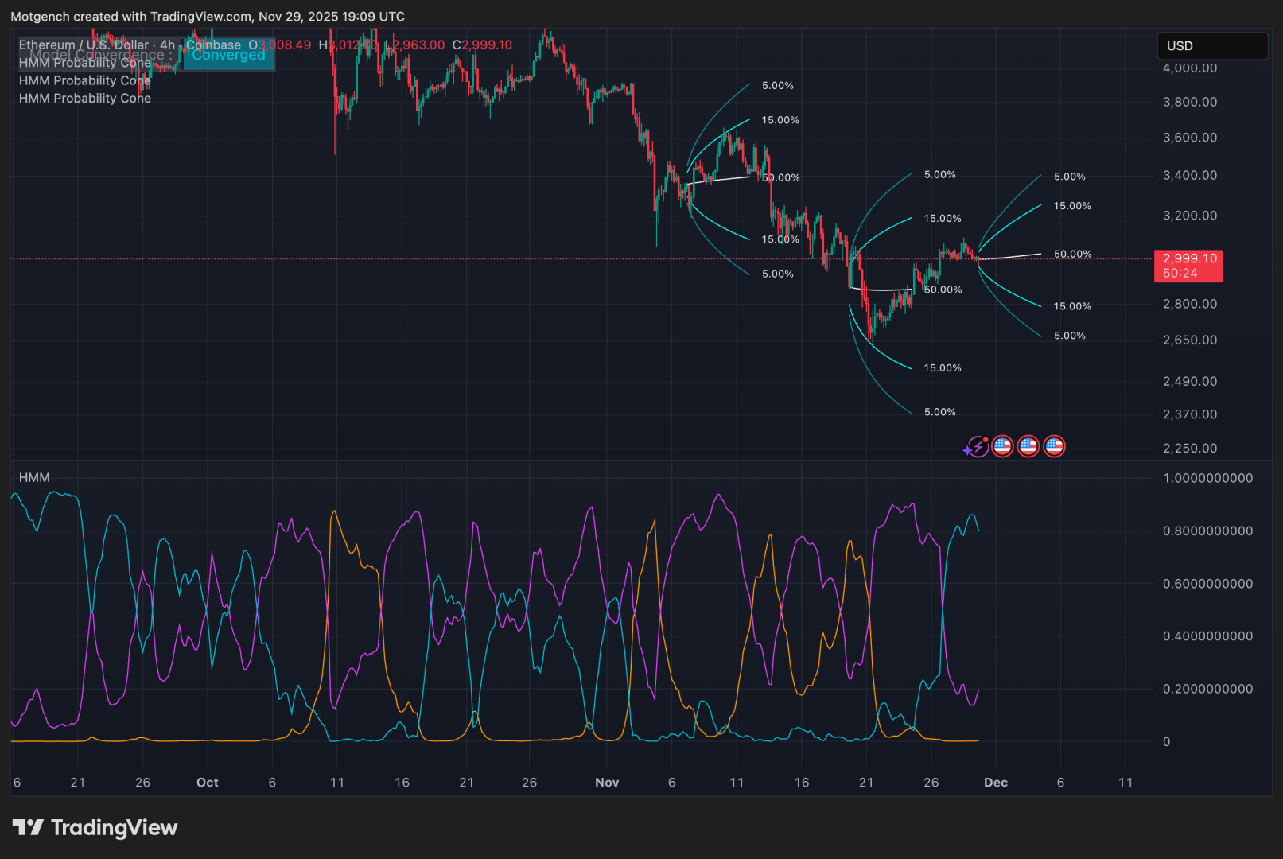This screenshot has width=1283, height=859.
Task: Click the Oct label on the time axis
Action: tap(208, 783)
